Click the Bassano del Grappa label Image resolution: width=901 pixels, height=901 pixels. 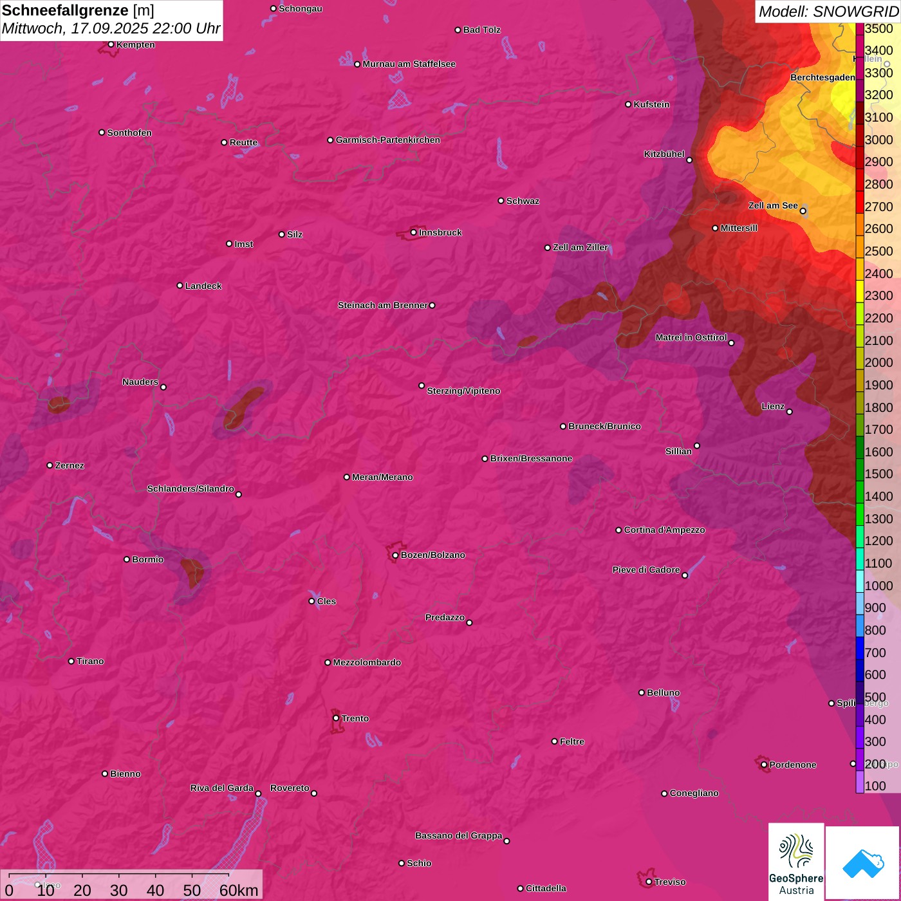click(458, 835)
